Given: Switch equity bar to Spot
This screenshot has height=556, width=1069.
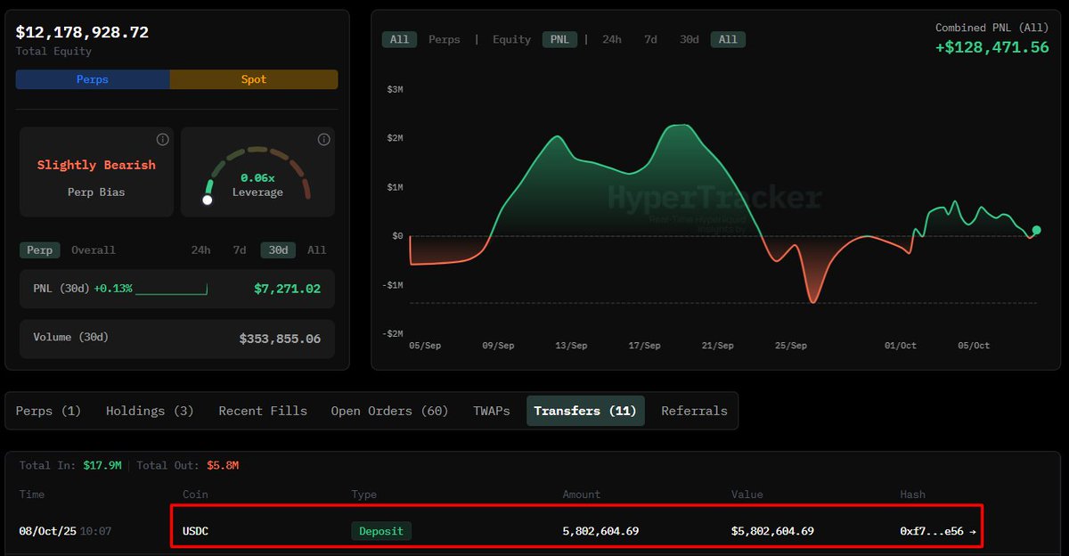Looking at the screenshot, I should 254,79.
